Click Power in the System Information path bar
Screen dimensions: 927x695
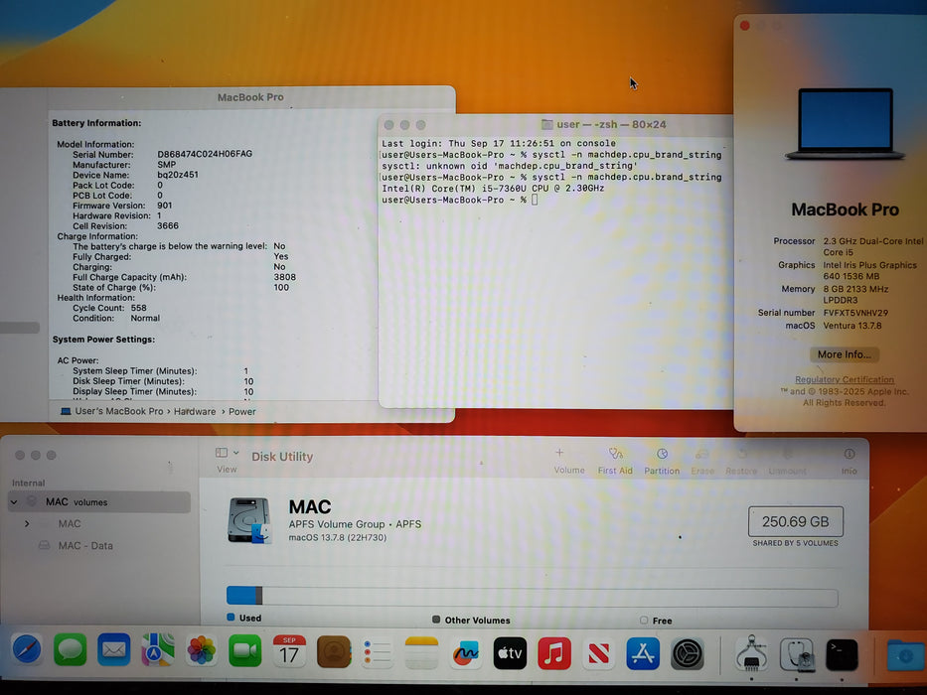pos(241,411)
